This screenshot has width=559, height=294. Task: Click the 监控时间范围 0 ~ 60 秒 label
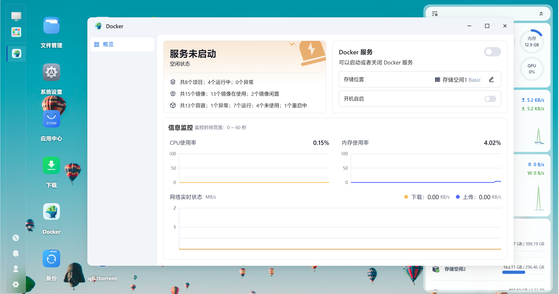pyautogui.click(x=220, y=128)
